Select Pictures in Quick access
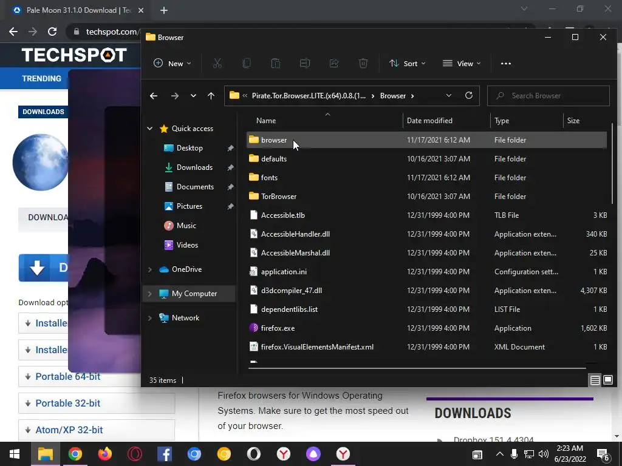Screen dimensions: 622x466 pos(190,206)
